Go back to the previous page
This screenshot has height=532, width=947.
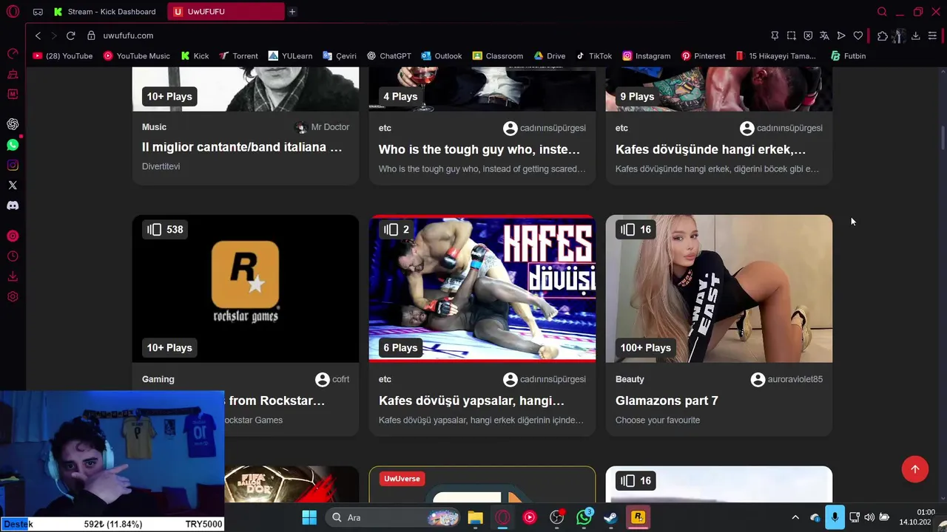38,35
